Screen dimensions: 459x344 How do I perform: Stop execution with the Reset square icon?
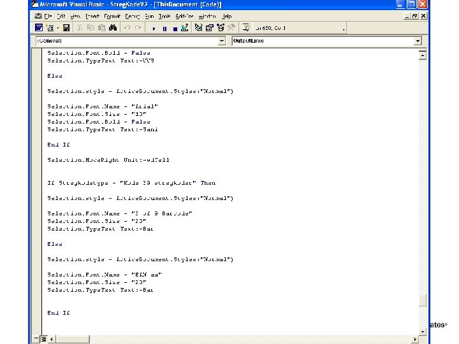[x=175, y=29]
